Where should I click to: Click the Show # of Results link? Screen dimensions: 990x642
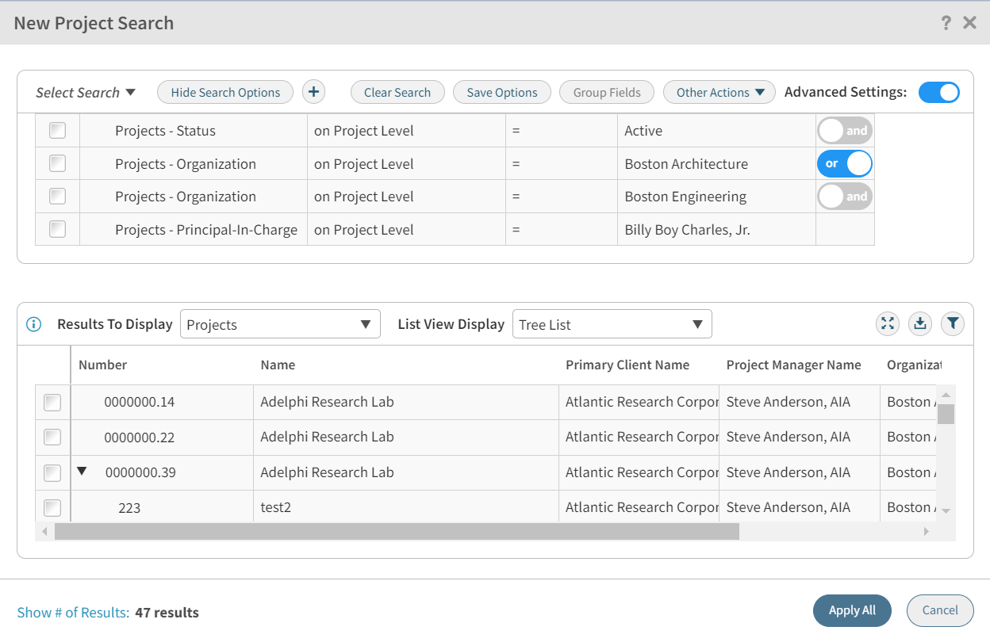coord(73,613)
